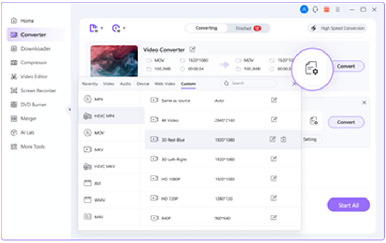Open the hamburger menu in title bar

(338, 10)
